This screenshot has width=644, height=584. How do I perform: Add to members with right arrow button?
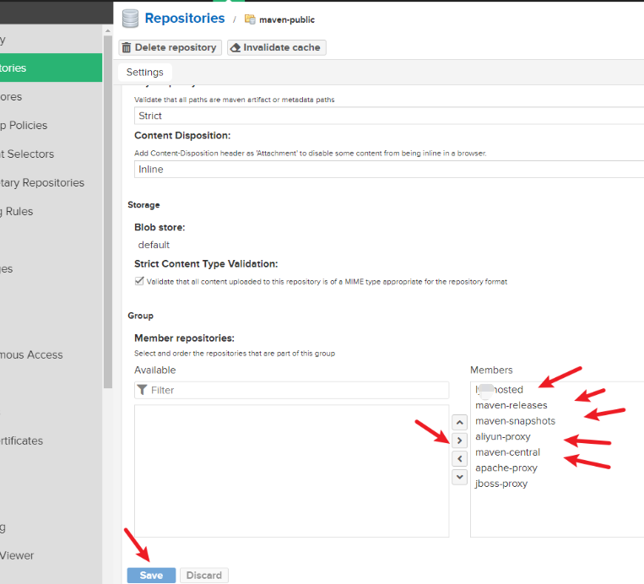(x=460, y=441)
